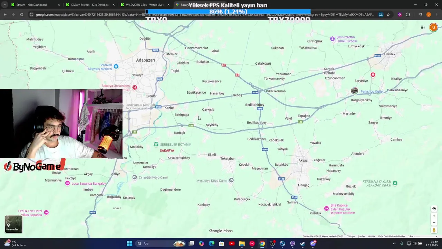The image size is (442, 249).
Task: Toggle the 2 km map scale
Action: [x=422, y=237]
